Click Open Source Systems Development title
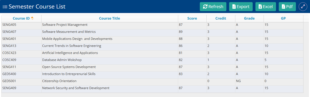This screenshot has width=310, height=97. (x=69, y=67)
